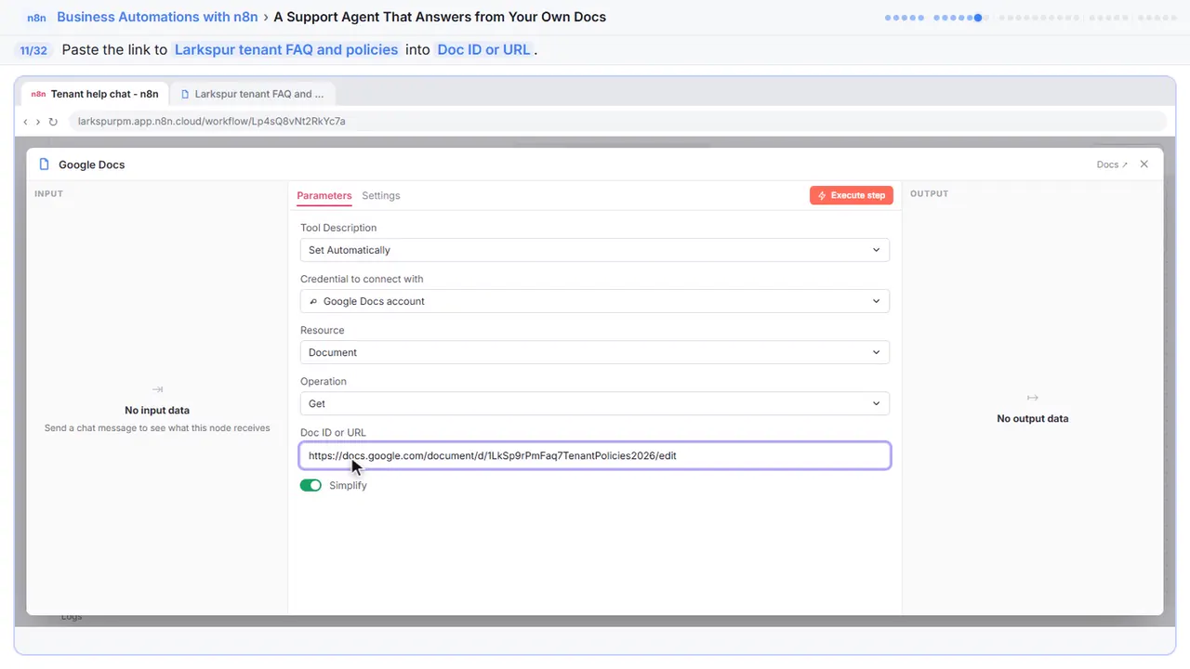Go forward in embedded browser
The height and width of the screenshot is (669, 1190).
(x=38, y=122)
